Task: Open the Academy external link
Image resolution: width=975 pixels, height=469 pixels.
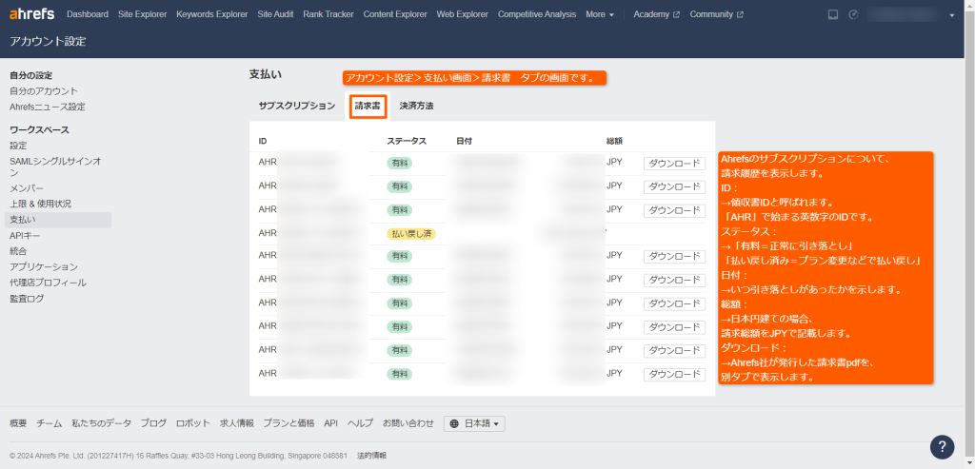Action: pyautogui.click(x=657, y=14)
